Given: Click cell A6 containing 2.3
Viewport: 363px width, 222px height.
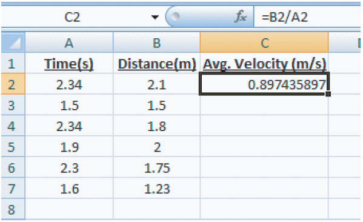Looking at the screenshot, I should (69, 167).
